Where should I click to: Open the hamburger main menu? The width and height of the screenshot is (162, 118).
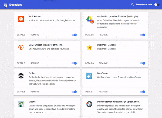pos(6,5)
